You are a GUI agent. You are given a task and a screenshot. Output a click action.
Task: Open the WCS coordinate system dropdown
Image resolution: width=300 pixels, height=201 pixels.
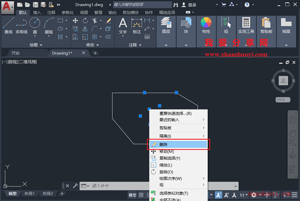(x=283, y=100)
